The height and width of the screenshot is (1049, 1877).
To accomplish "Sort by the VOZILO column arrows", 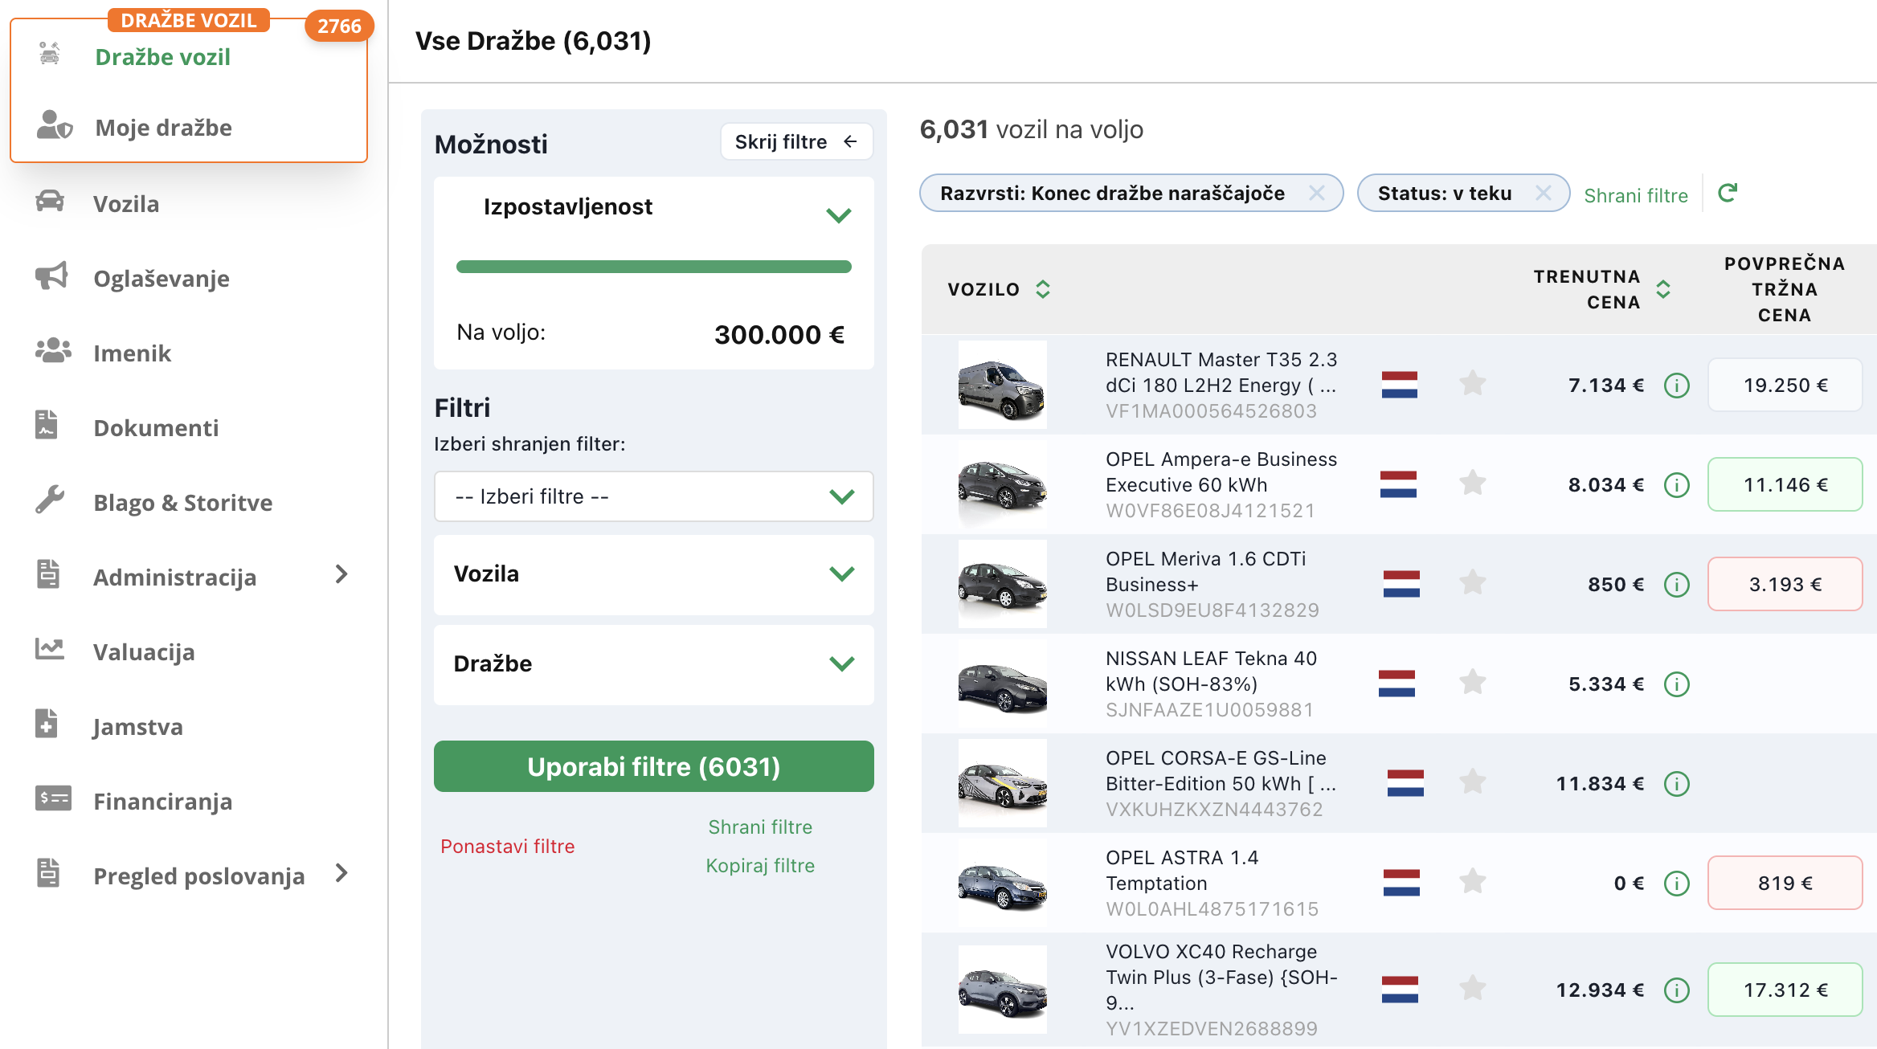I will (x=1043, y=289).
